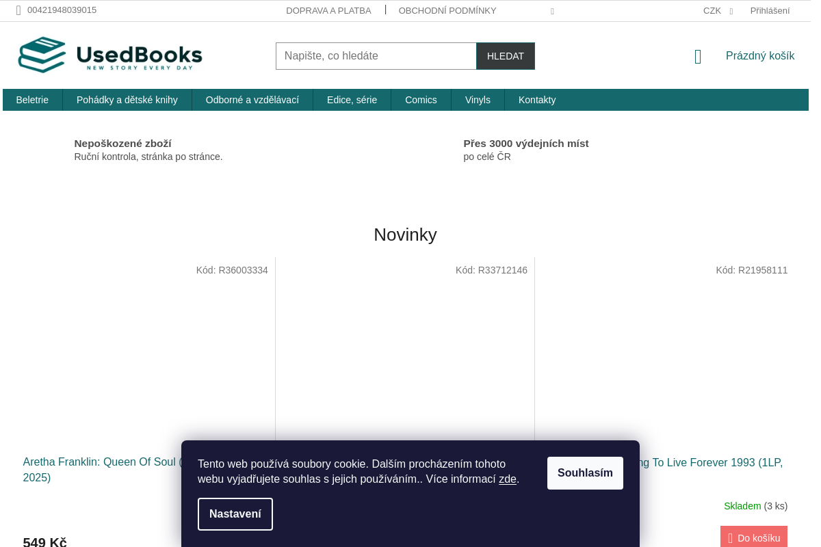
Task: Follow the 'zde' cookie info link
Action: click(x=508, y=479)
